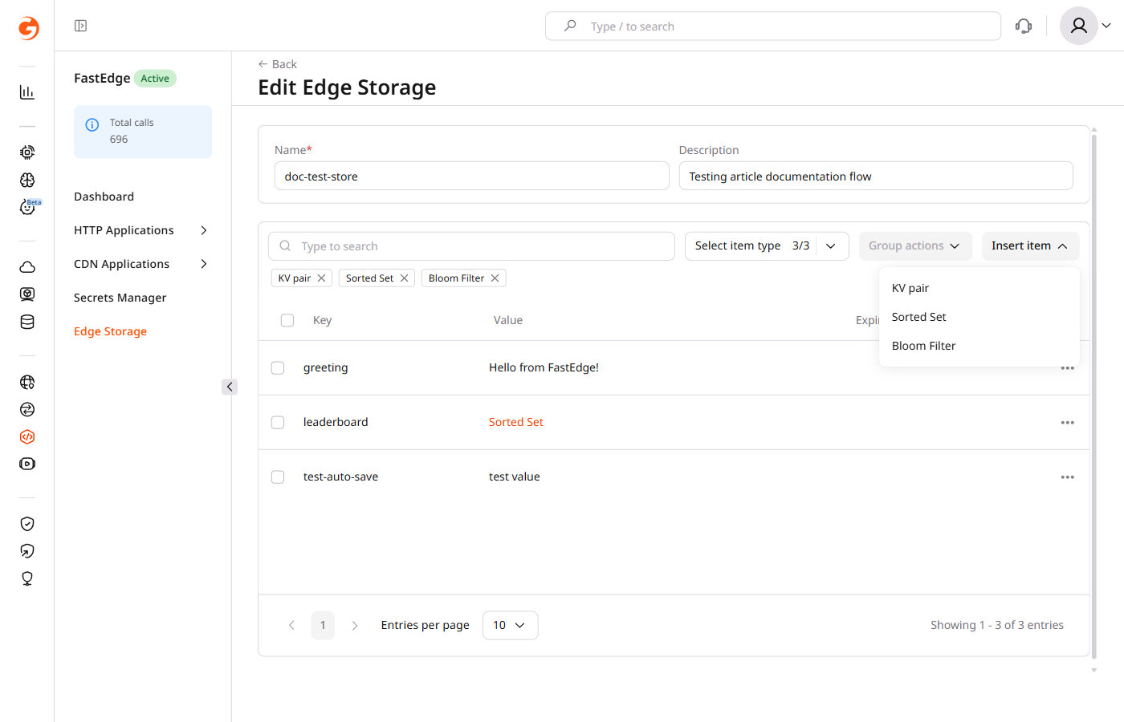Viewport: 1124px width, 722px height.
Task: Check the leaderboard row checkbox
Action: (278, 422)
